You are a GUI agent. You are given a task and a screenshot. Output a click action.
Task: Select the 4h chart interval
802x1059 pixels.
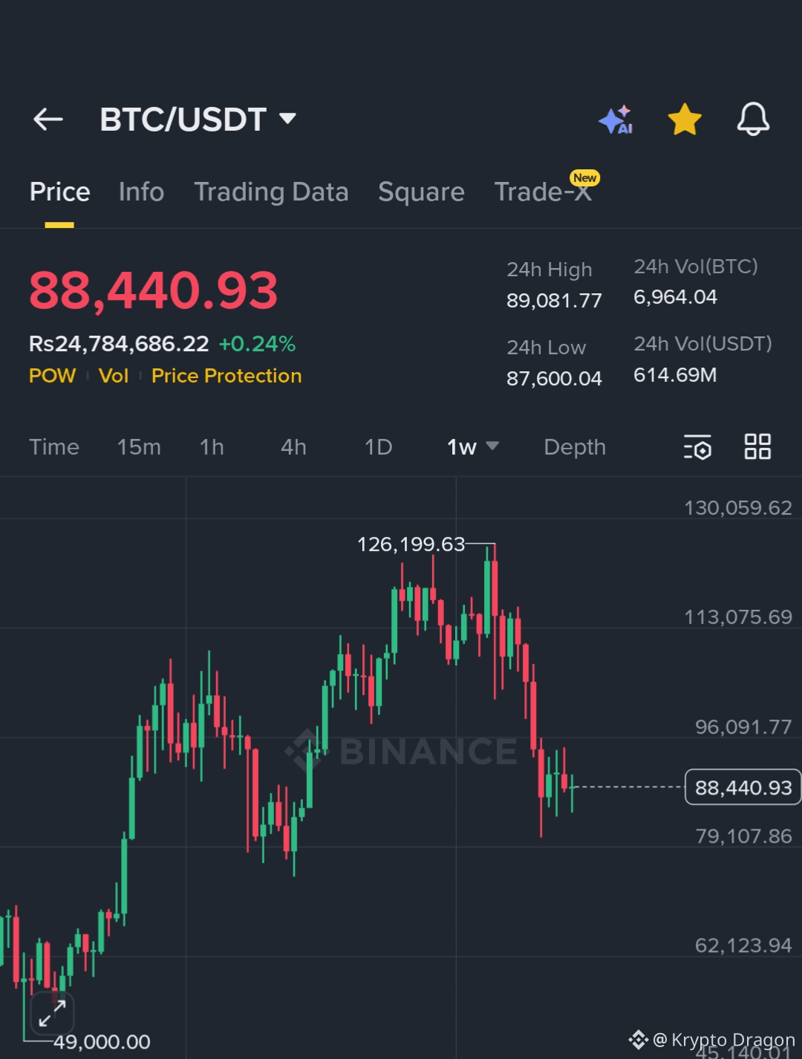click(293, 447)
